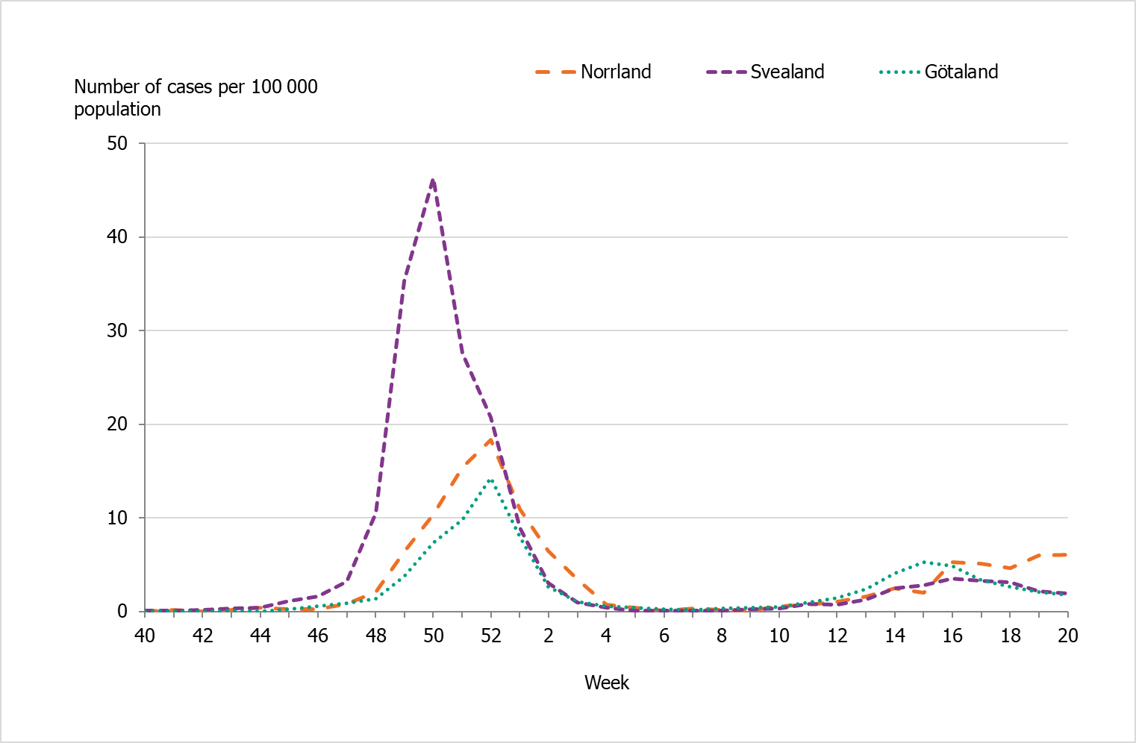
Task: Click the y-axis value 40
Action: click(117, 236)
